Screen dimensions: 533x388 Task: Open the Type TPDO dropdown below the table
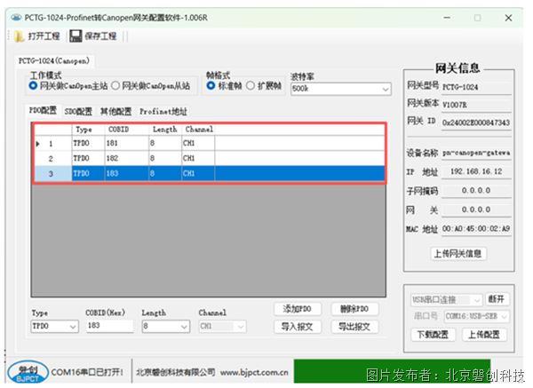pos(54,326)
